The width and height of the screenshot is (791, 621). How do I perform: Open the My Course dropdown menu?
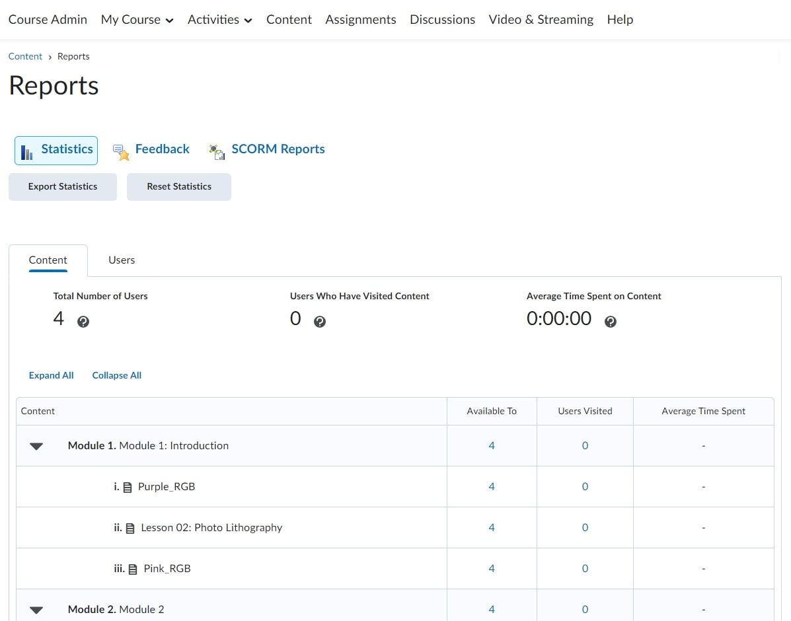pos(137,20)
